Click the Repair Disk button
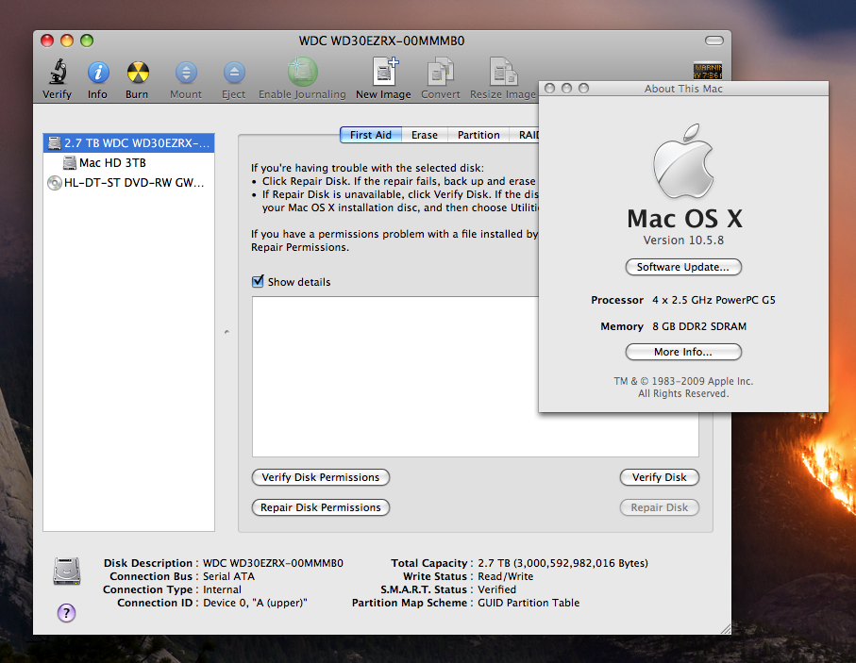Viewport: 856px width, 663px height. (x=660, y=507)
